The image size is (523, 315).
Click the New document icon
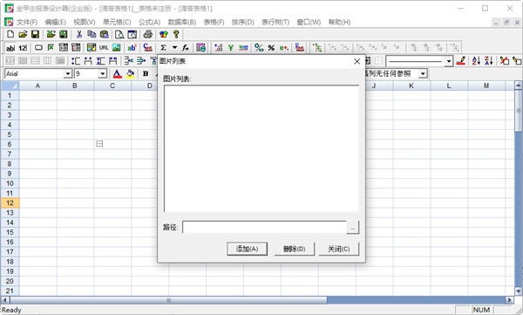coord(10,34)
